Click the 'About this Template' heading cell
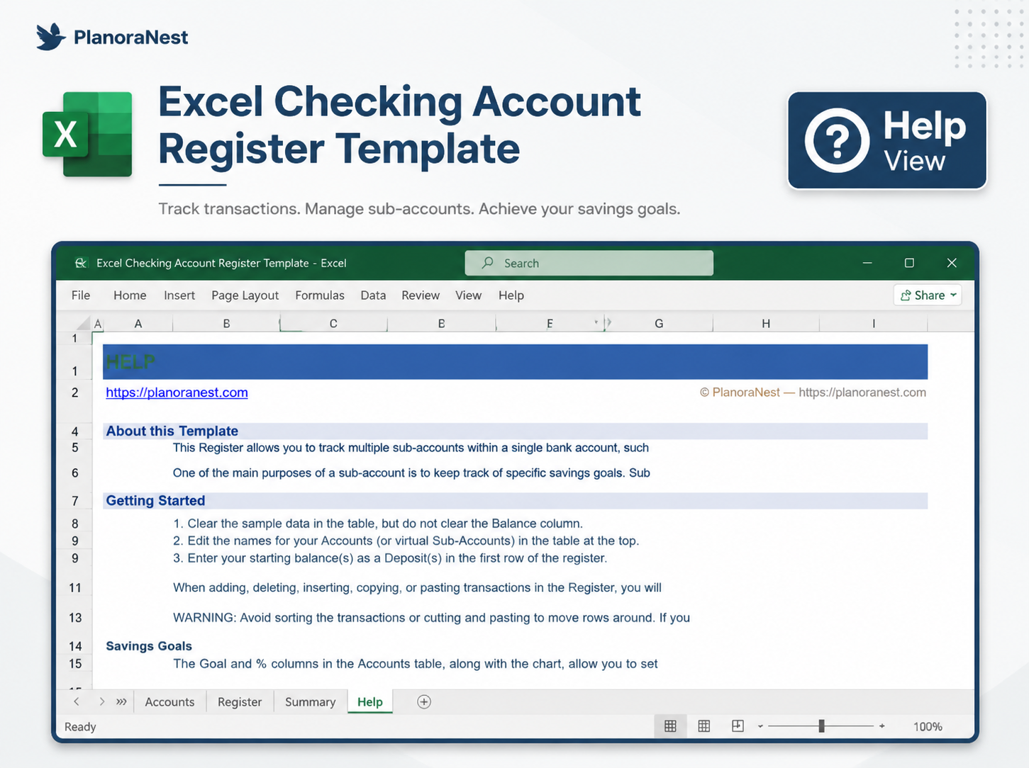 (516, 431)
